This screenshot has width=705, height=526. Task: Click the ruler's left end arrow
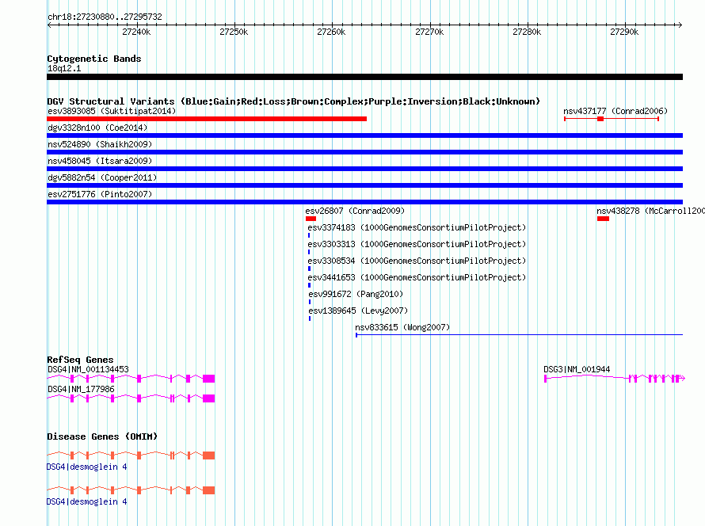pos(49,25)
